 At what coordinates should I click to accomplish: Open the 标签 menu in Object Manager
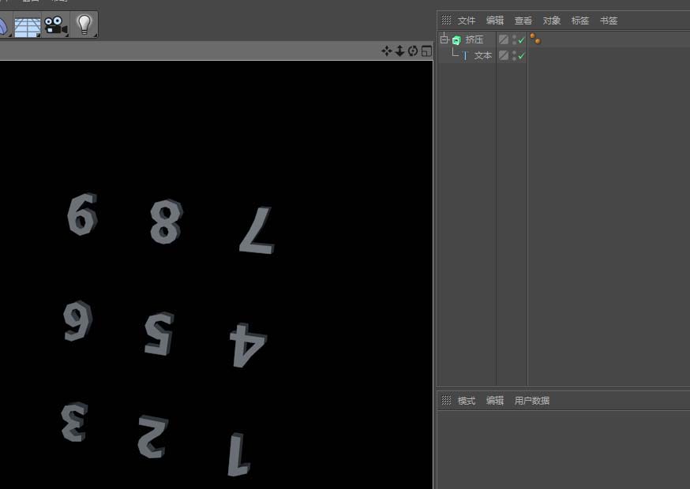click(580, 21)
